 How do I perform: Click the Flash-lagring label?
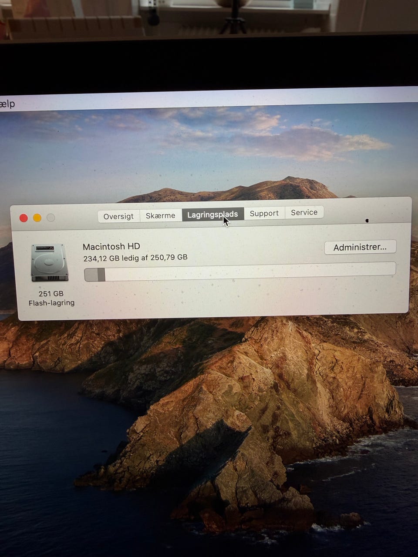pyautogui.click(x=51, y=303)
